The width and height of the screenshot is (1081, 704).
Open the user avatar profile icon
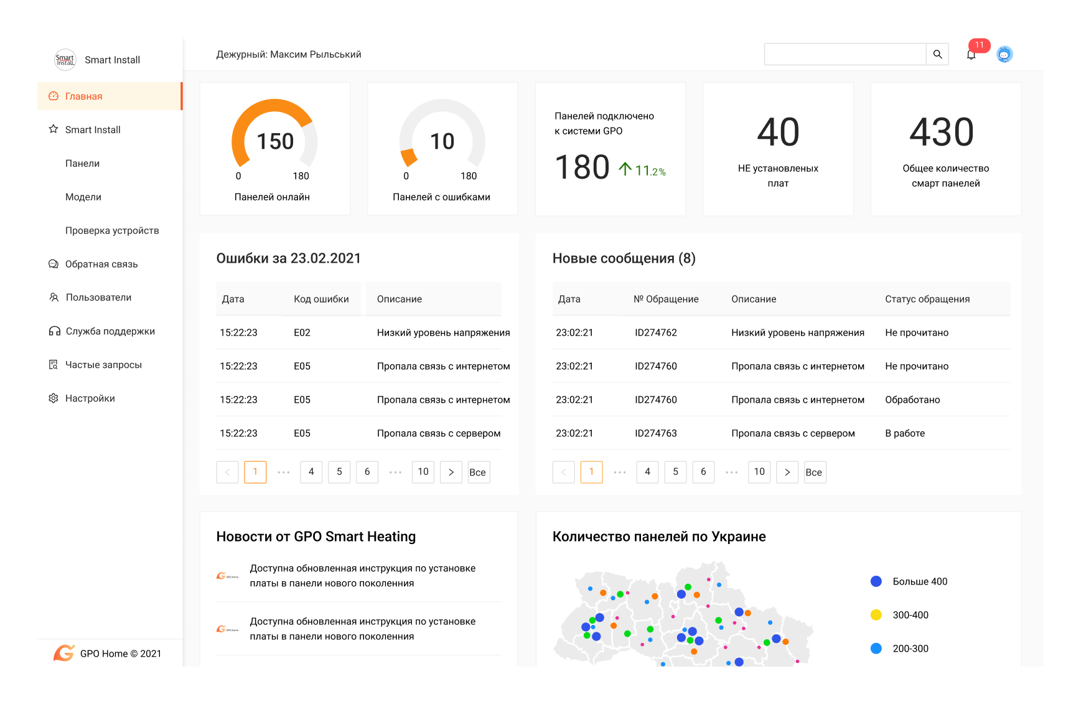(1004, 55)
